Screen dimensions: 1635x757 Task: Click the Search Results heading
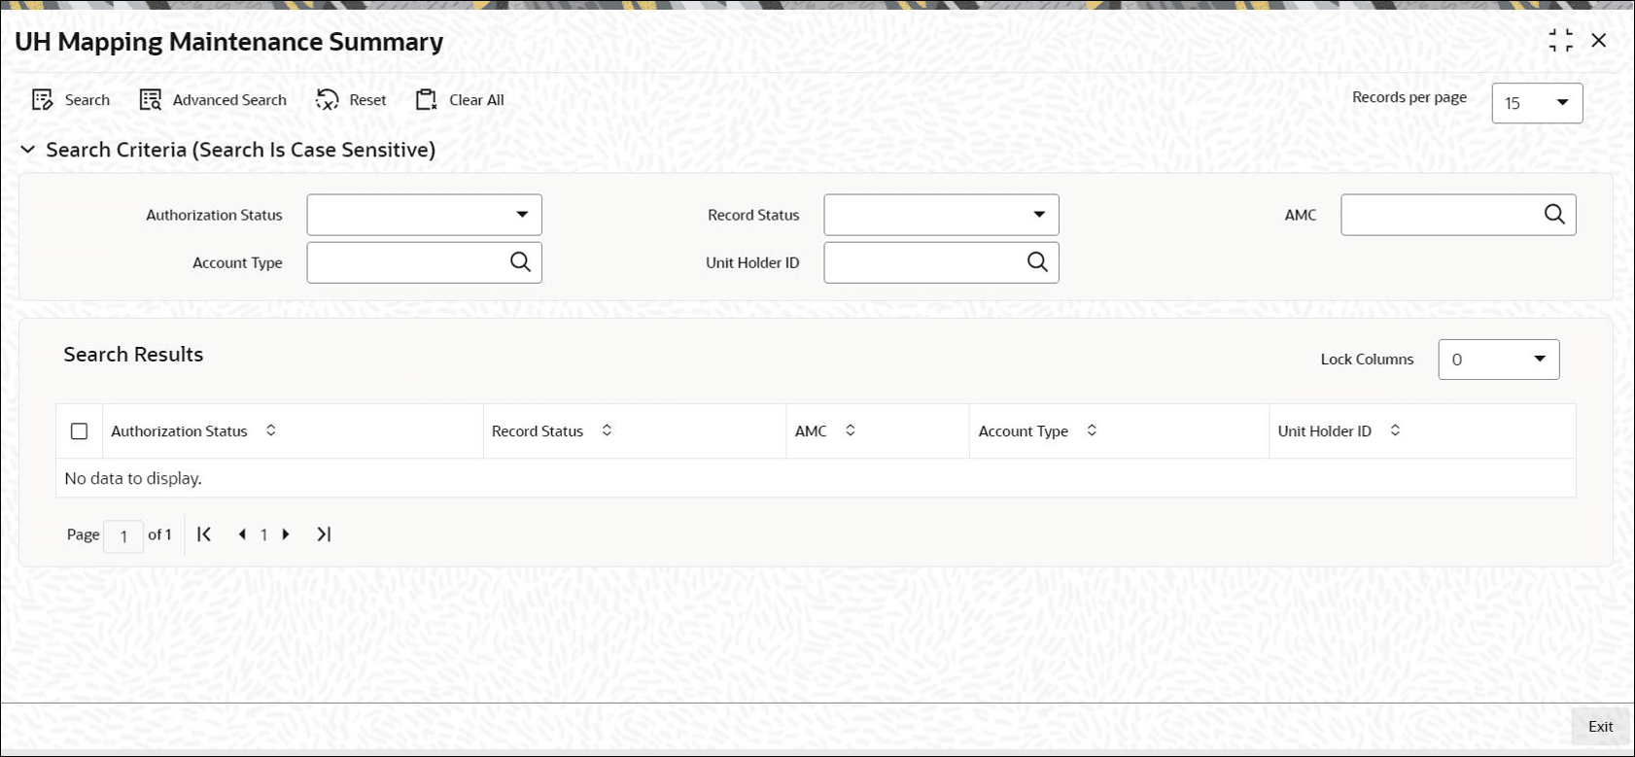(133, 355)
